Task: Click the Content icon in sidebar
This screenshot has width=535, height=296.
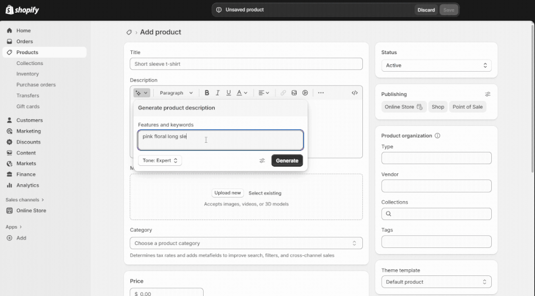Action: pos(10,153)
